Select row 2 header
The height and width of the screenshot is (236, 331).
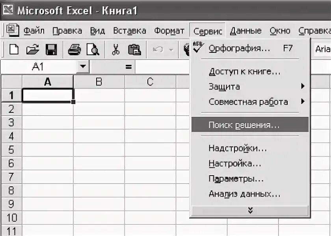(x=11, y=109)
